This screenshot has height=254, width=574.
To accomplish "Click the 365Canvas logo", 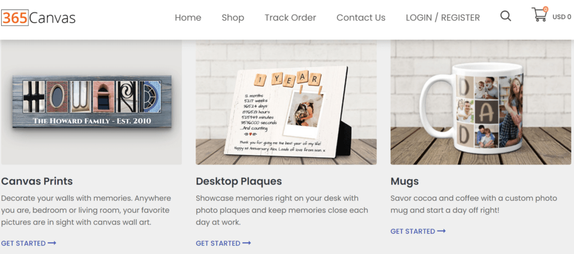I will coord(38,18).
